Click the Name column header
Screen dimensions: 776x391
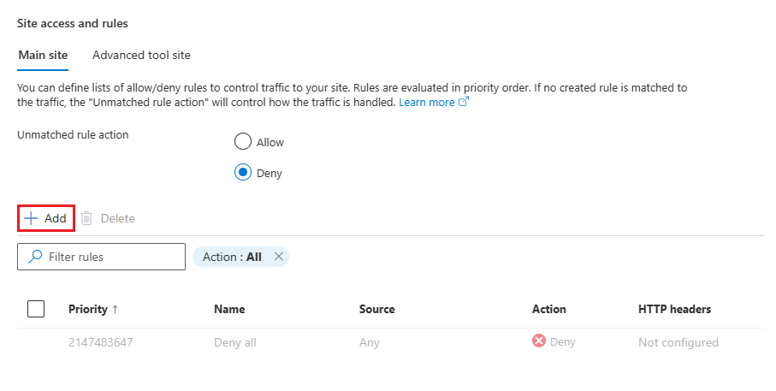click(229, 310)
